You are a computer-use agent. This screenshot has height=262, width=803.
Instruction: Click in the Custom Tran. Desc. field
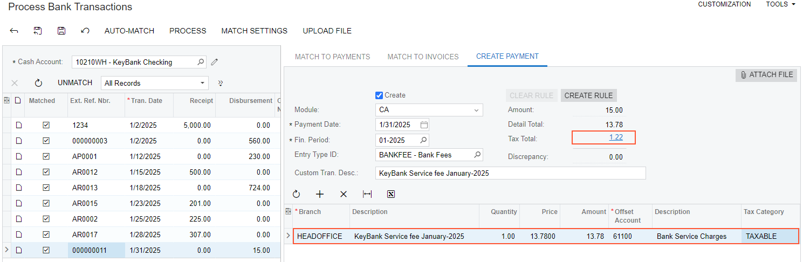(510, 173)
